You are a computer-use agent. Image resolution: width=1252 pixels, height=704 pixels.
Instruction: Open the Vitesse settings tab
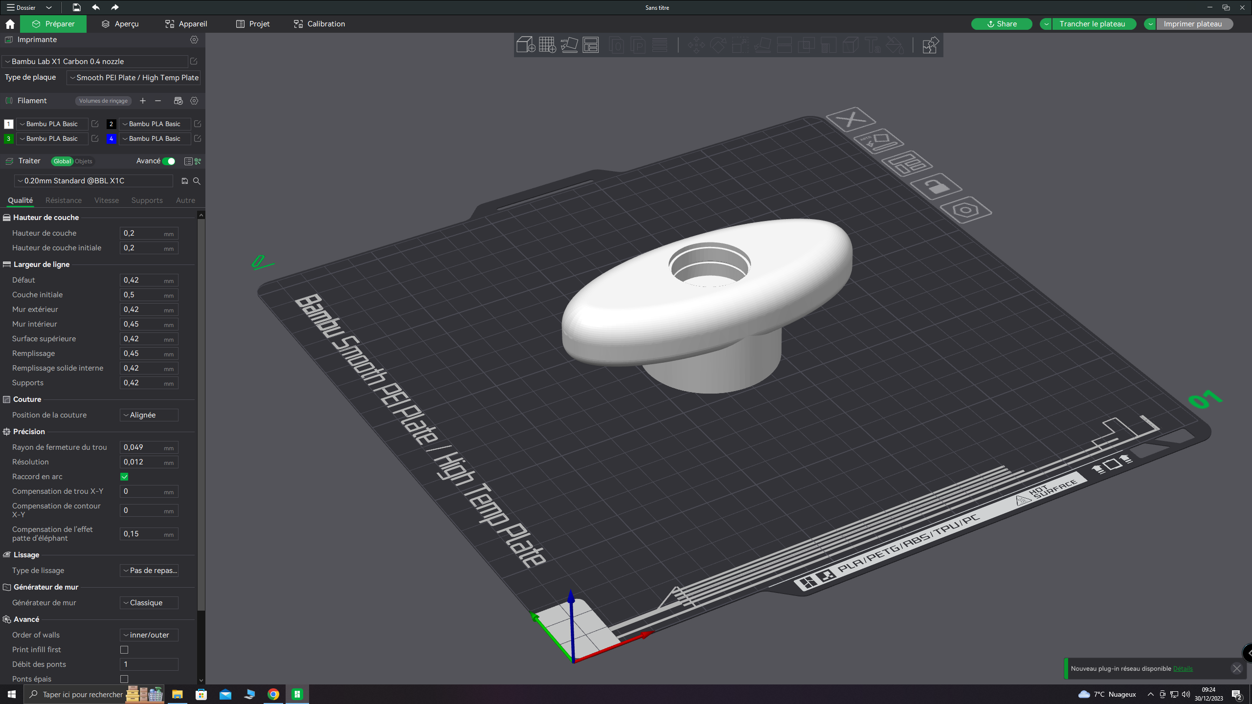[107, 200]
